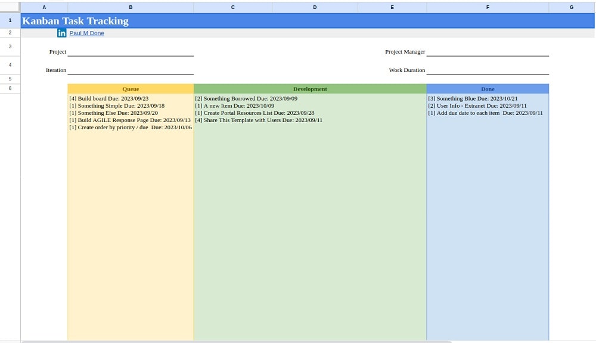Select row 2 header

point(10,33)
